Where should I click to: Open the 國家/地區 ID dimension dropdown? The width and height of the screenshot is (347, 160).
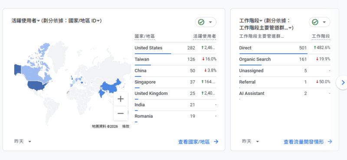pos(85,21)
